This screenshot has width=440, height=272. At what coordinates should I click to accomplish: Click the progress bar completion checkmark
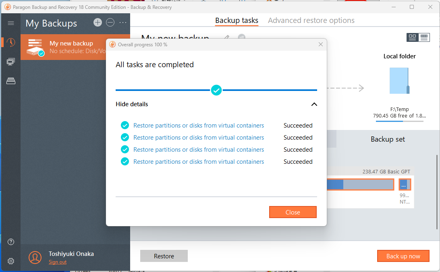[x=216, y=90]
